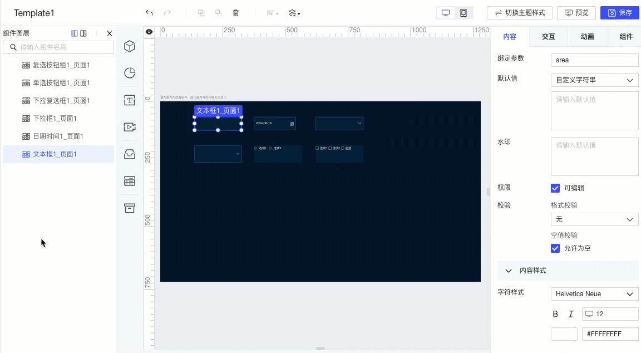Open font dropdown Helvetica Neue
Screen dimensions: 641x353
[x=594, y=294]
